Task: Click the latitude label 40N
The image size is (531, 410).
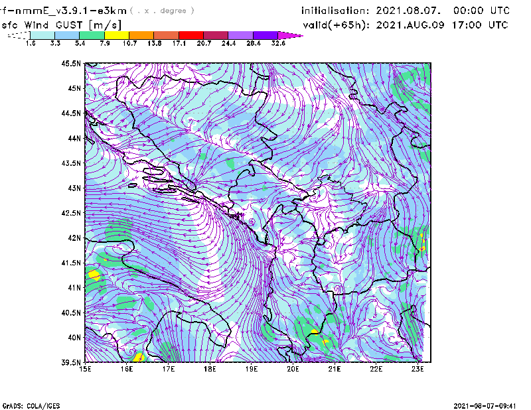Action: tap(74, 338)
